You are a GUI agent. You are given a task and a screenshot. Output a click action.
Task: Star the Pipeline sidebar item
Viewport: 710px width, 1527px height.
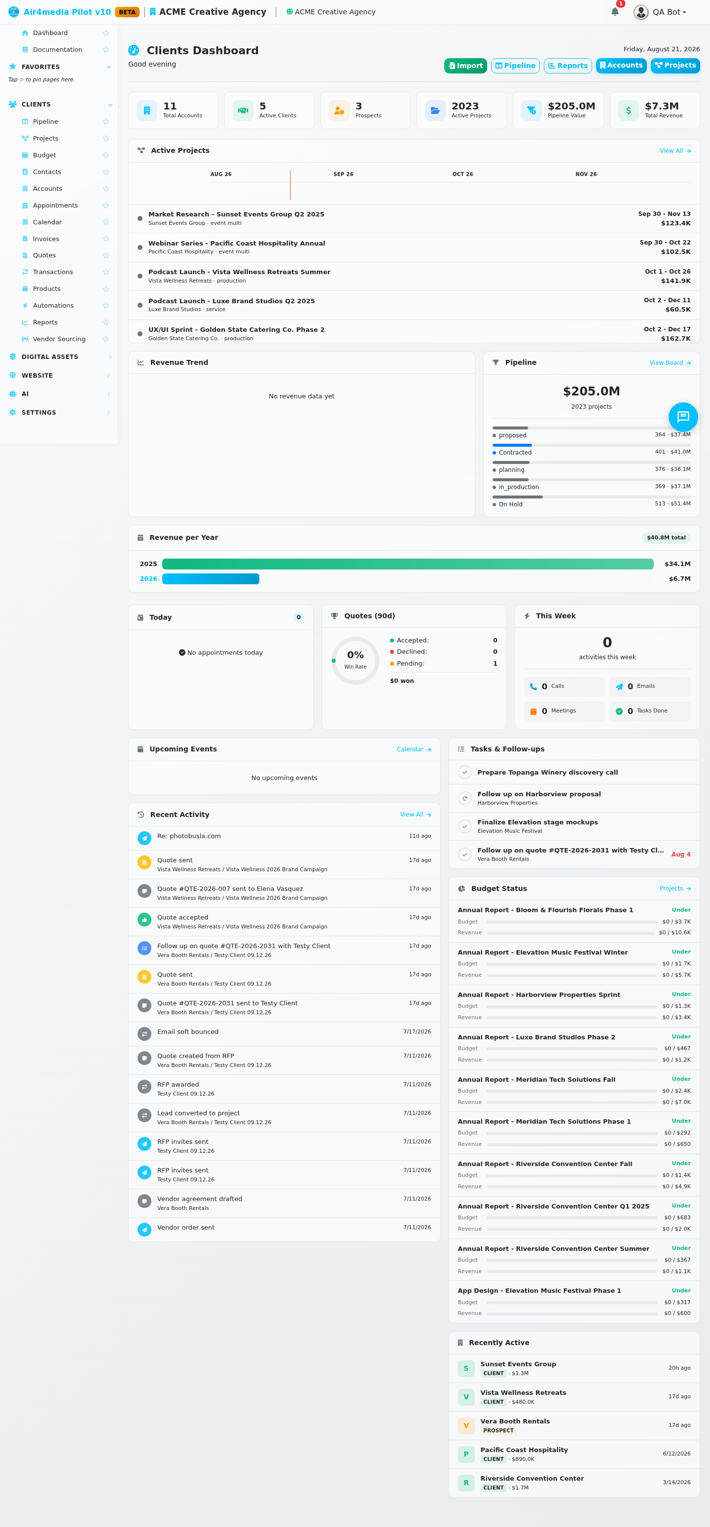coord(106,121)
